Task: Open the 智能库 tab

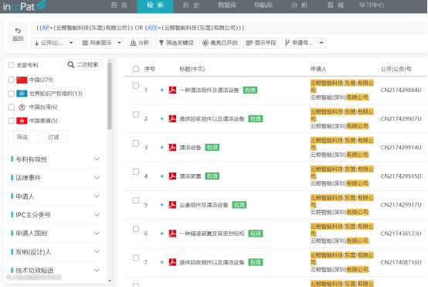Action: 227,5
